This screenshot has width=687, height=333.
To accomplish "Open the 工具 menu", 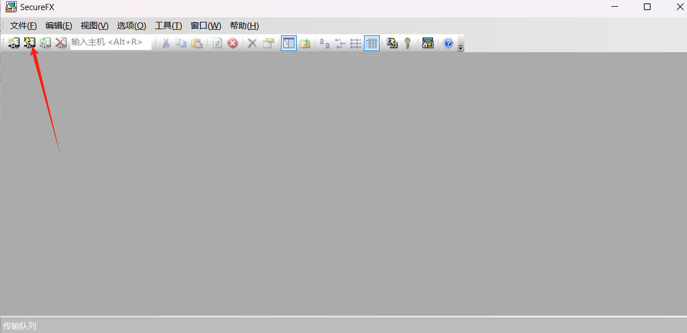I will (x=168, y=25).
